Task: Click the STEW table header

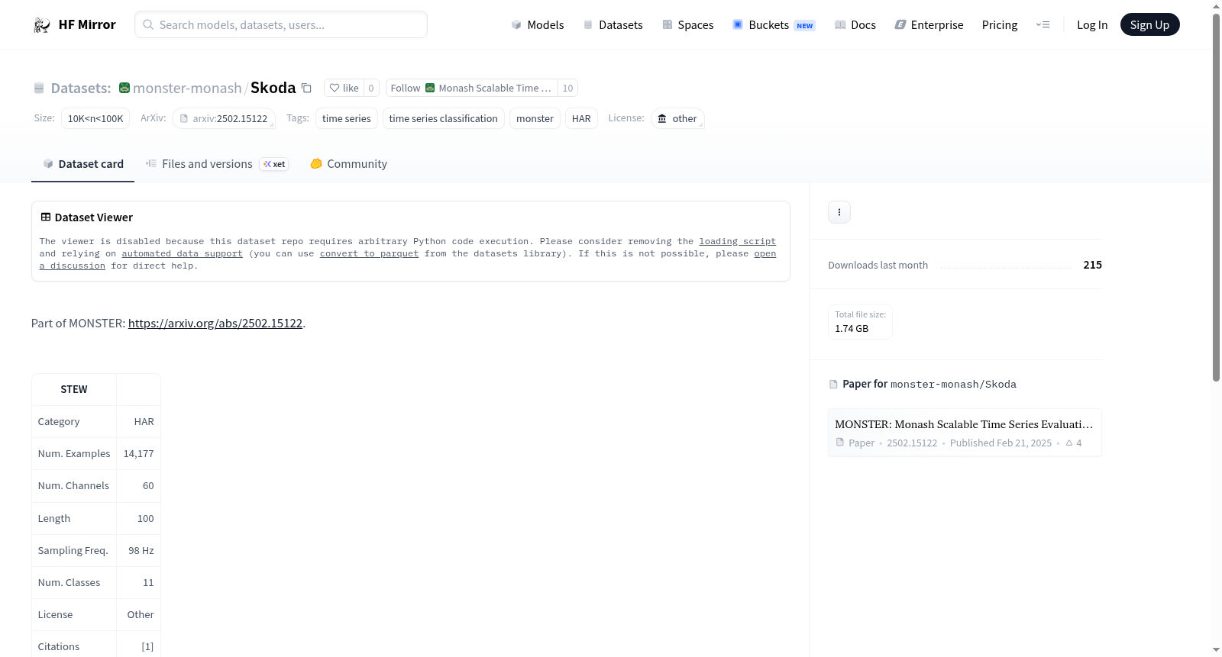Action: [x=74, y=389]
